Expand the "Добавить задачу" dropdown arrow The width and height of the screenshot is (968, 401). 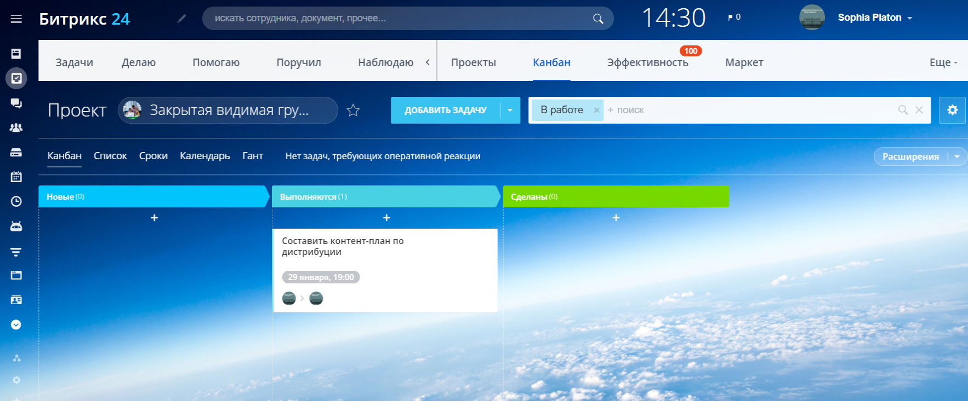point(510,110)
